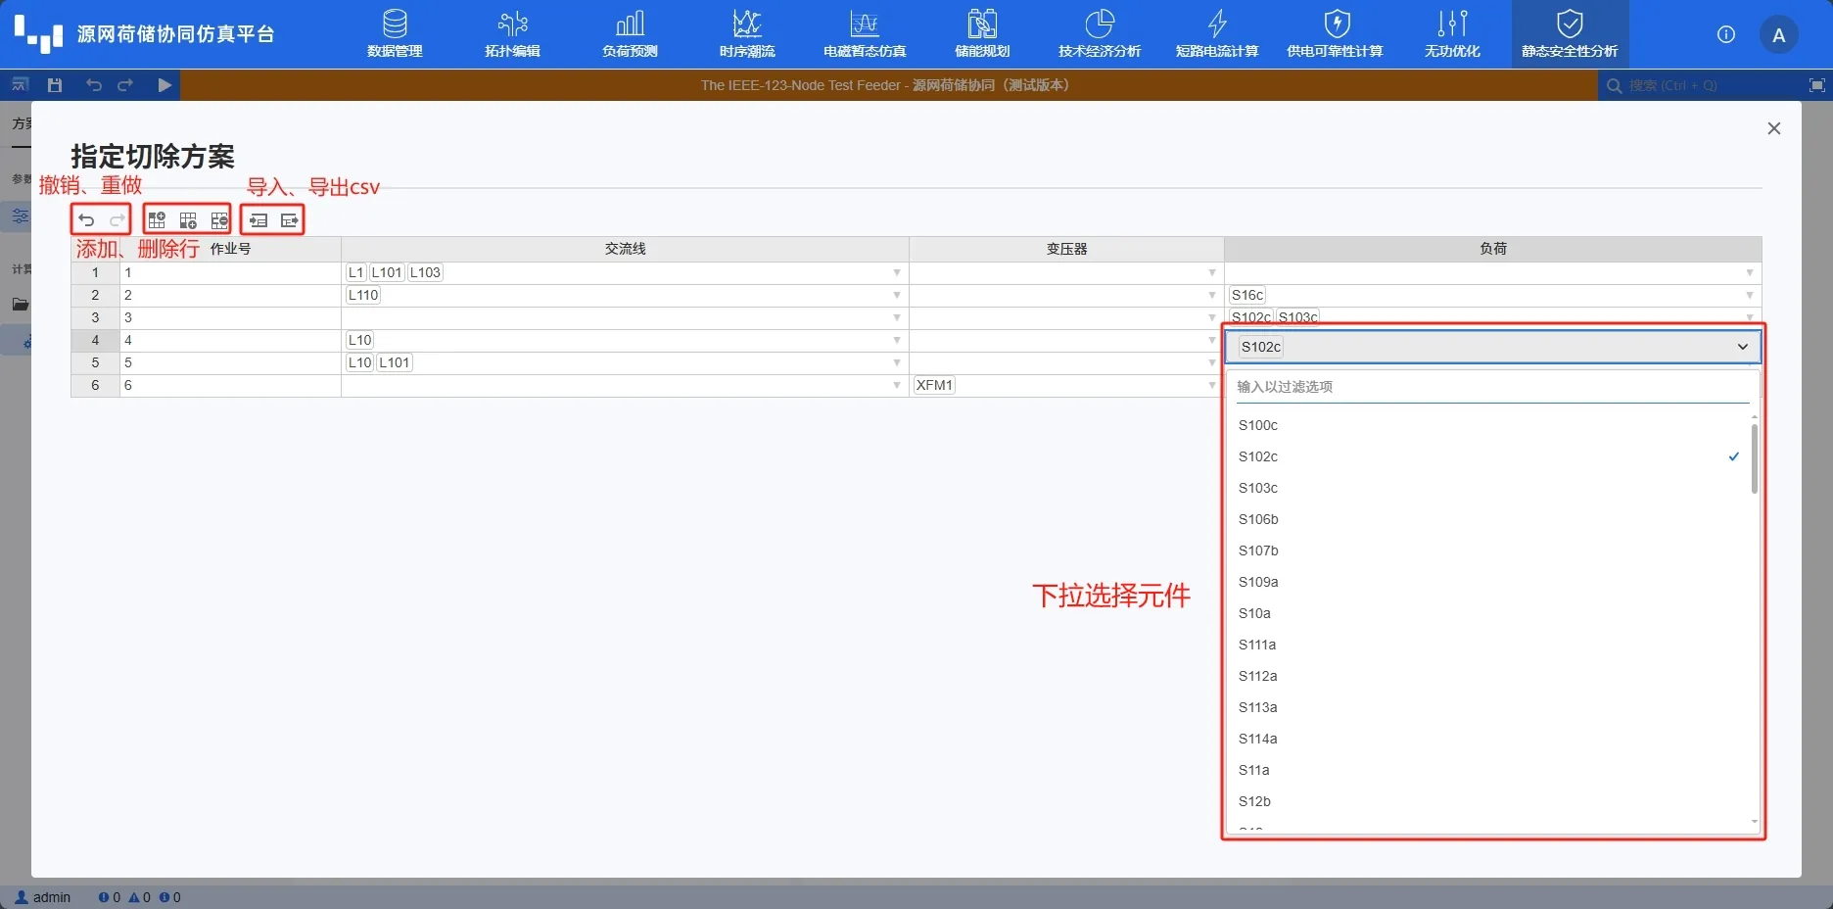The height and width of the screenshot is (909, 1833).
Task: Open the 技术经济分析 module
Action: point(1100,34)
